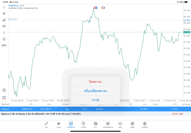
Task: Open the บัญชี (account) tab
Action: (132, 125)
